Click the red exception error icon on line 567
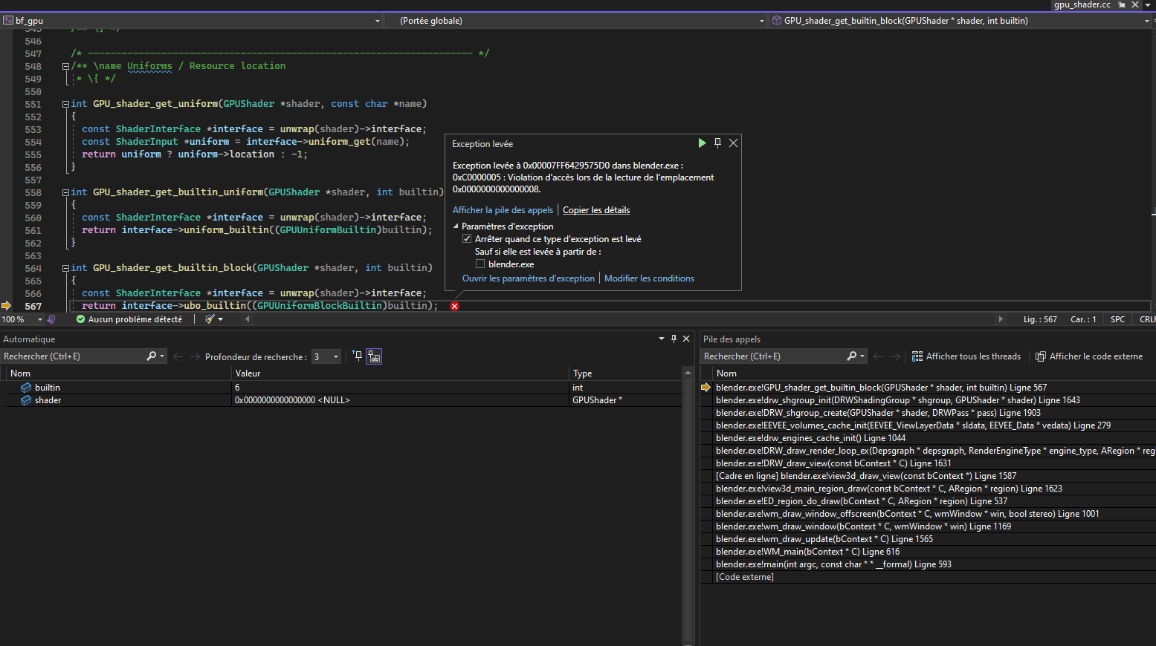 (454, 306)
